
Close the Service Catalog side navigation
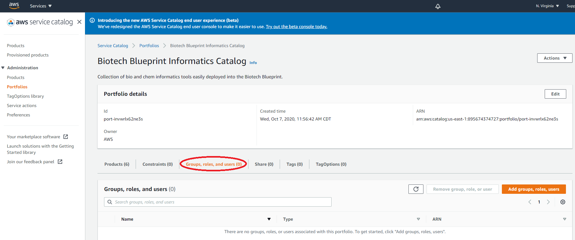coord(79,22)
